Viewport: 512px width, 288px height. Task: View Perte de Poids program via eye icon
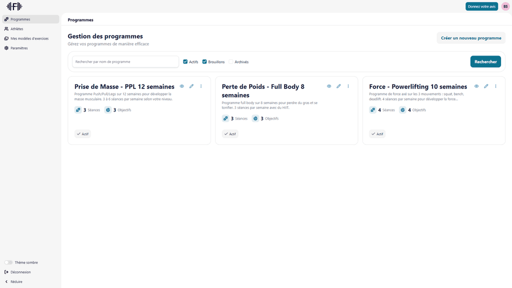point(329,86)
